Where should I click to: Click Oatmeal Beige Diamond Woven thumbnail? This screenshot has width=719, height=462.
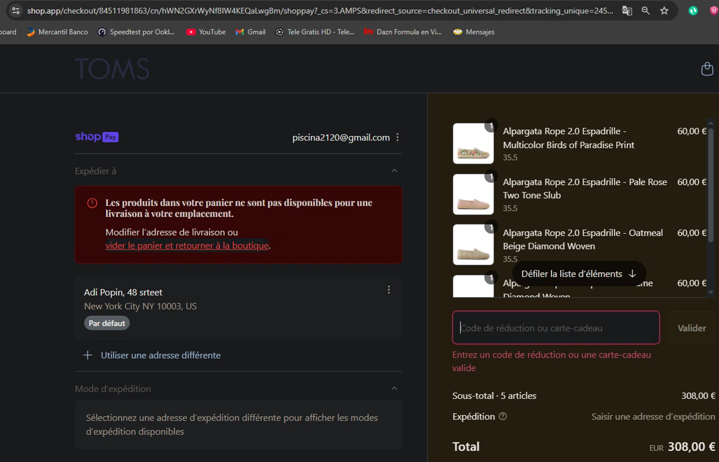(473, 245)
